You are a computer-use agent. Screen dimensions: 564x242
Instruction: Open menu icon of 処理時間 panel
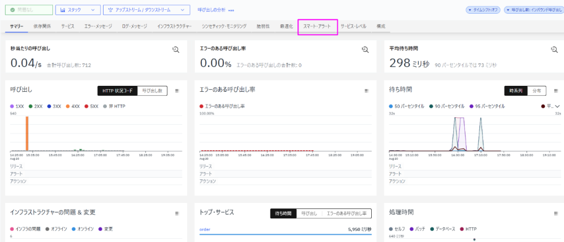(x=556, y=213)
